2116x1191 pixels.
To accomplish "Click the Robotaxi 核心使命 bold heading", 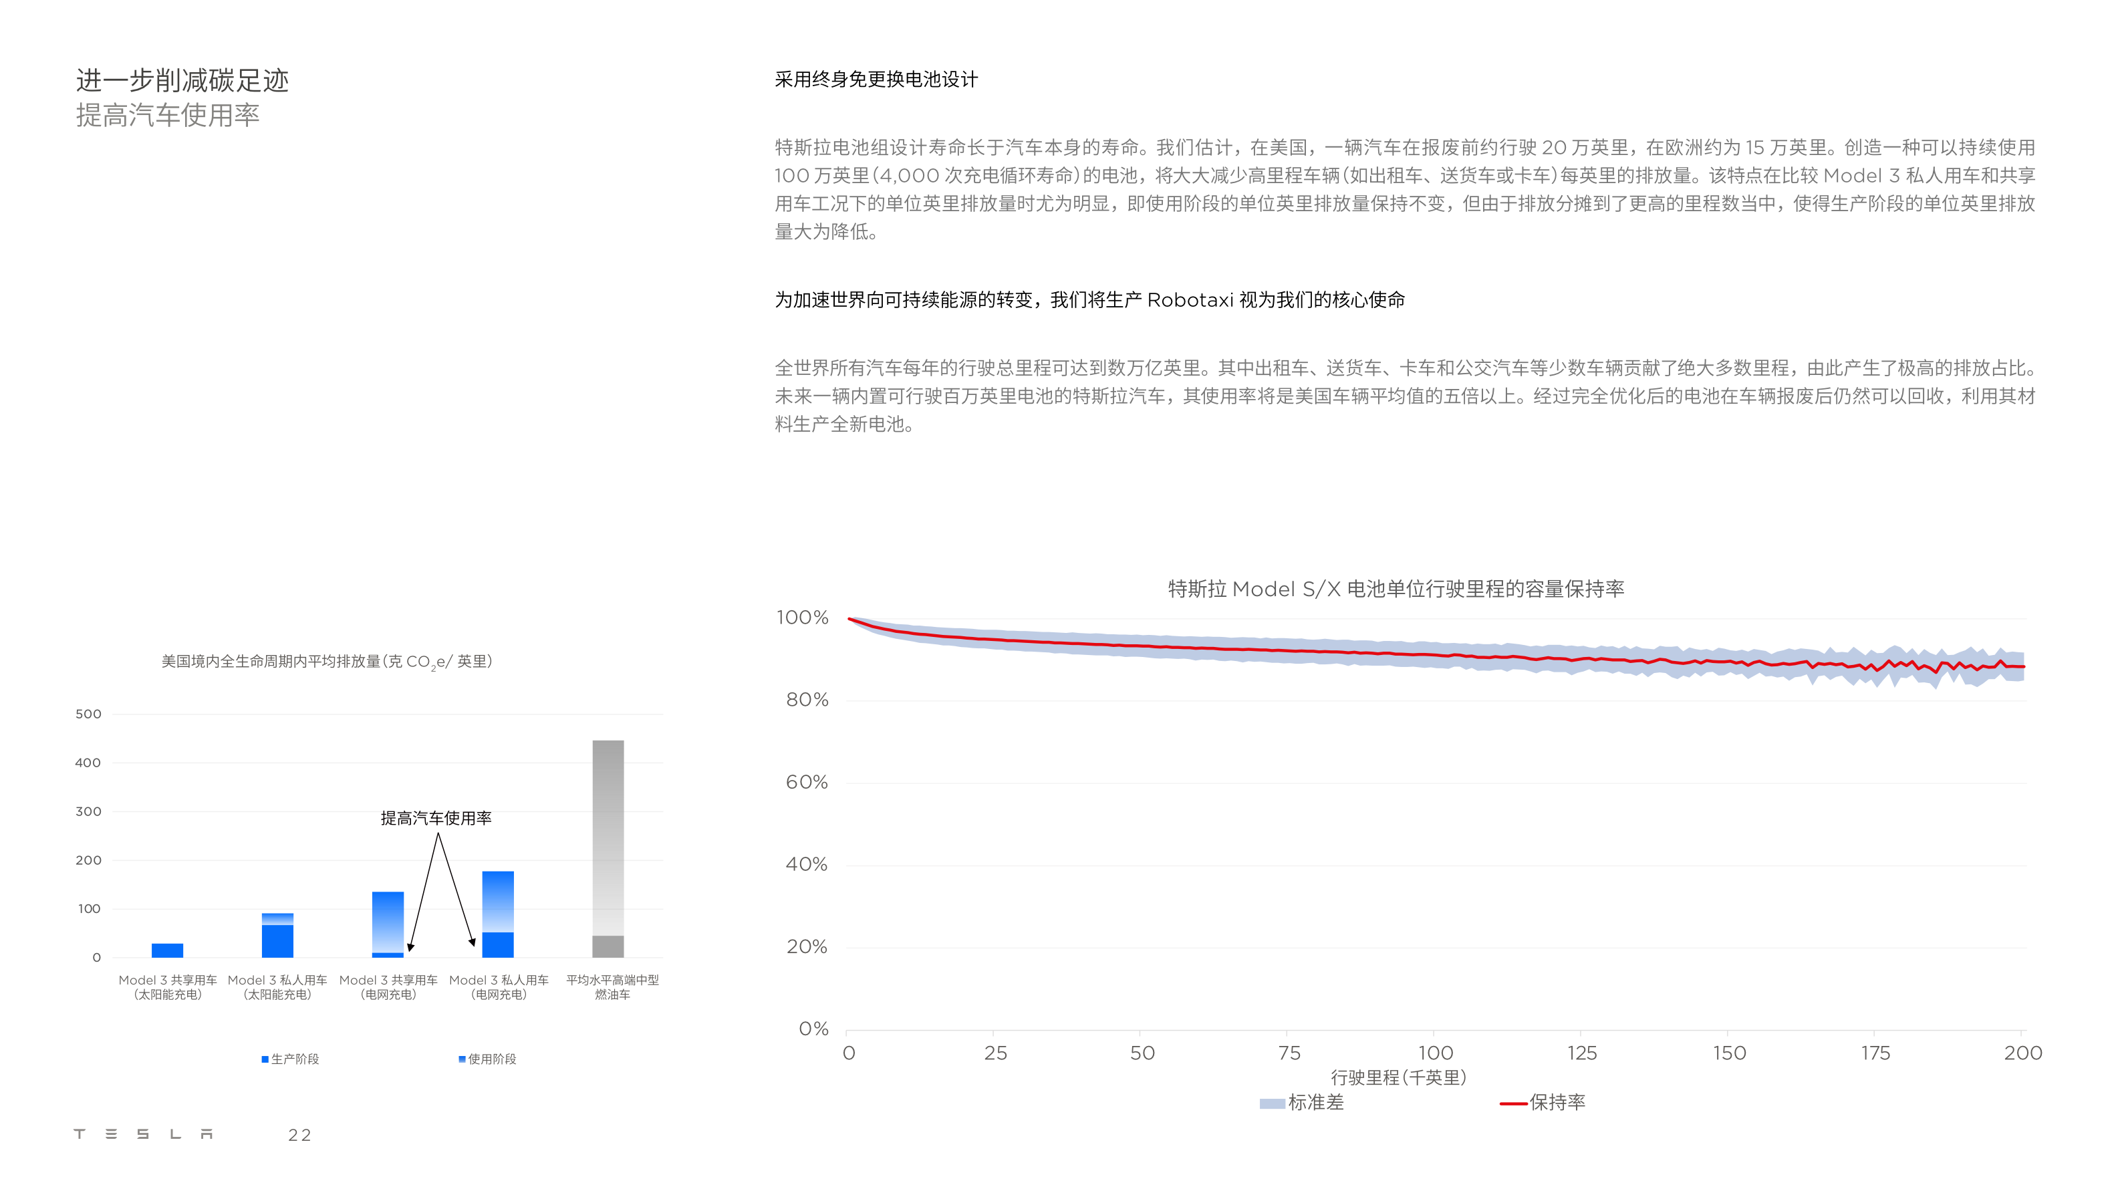I will [x=1089, y=300].
